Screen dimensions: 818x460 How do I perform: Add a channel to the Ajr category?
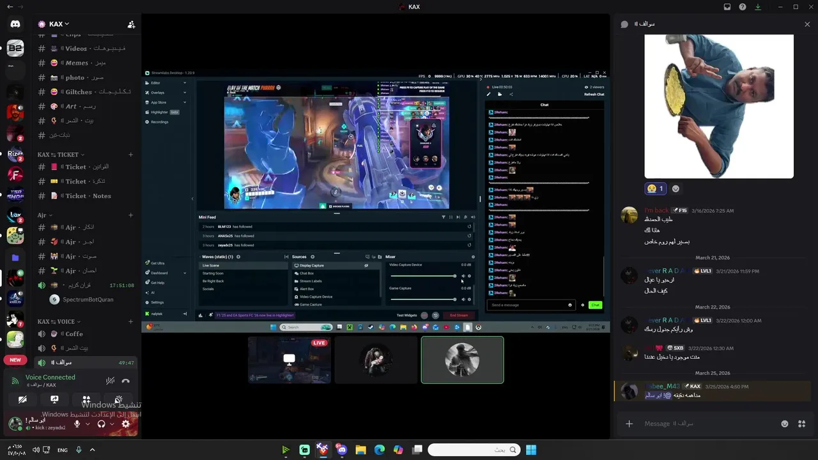click(130, 215)
